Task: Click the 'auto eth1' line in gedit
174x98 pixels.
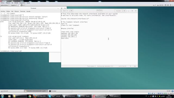Action: click(65, 38)
